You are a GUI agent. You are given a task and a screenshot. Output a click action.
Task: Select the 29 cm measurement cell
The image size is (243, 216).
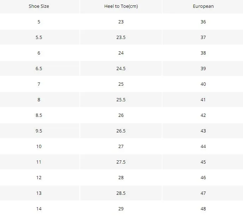(121, 209)
